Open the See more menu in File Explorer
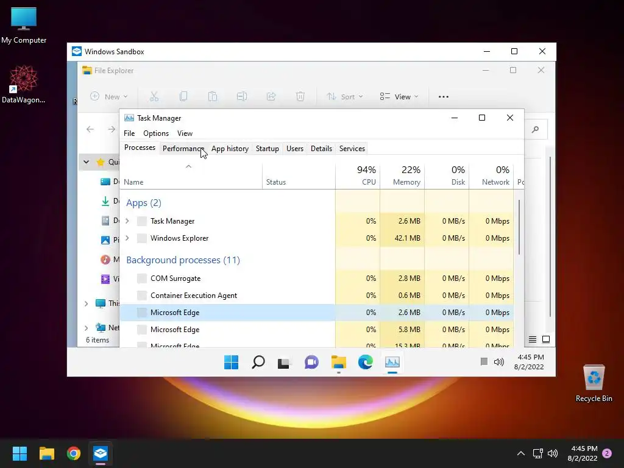 (444, 97)
